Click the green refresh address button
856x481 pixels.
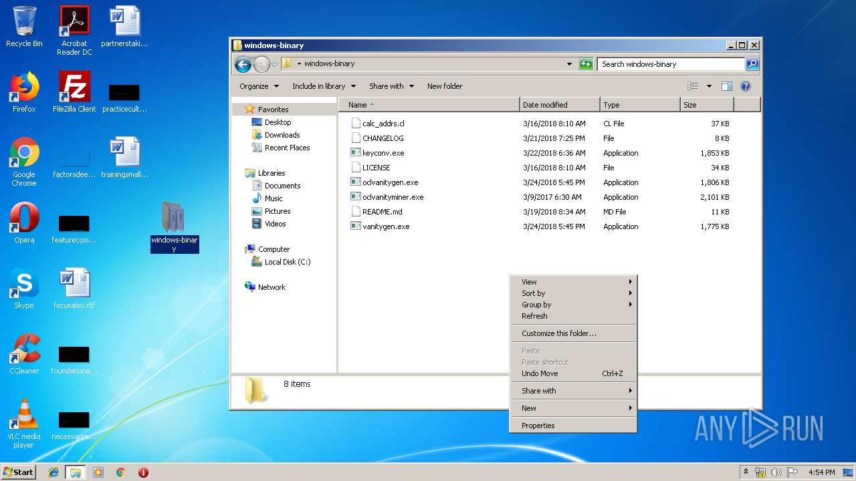coord(586,64)
